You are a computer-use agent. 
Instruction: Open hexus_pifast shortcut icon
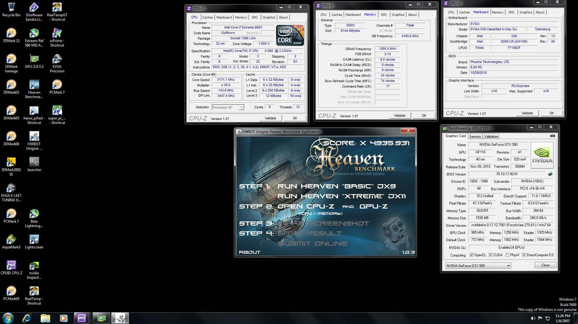[x=34, y=115]
